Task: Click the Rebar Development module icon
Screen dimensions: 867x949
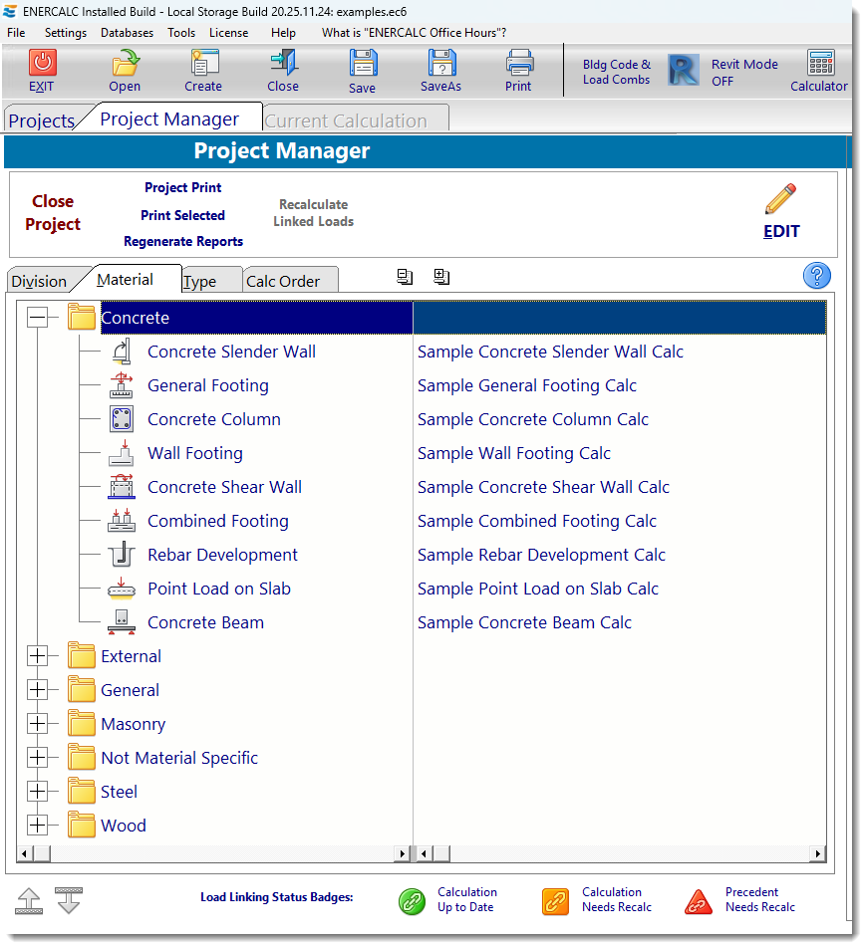Action: click(122, 555)
